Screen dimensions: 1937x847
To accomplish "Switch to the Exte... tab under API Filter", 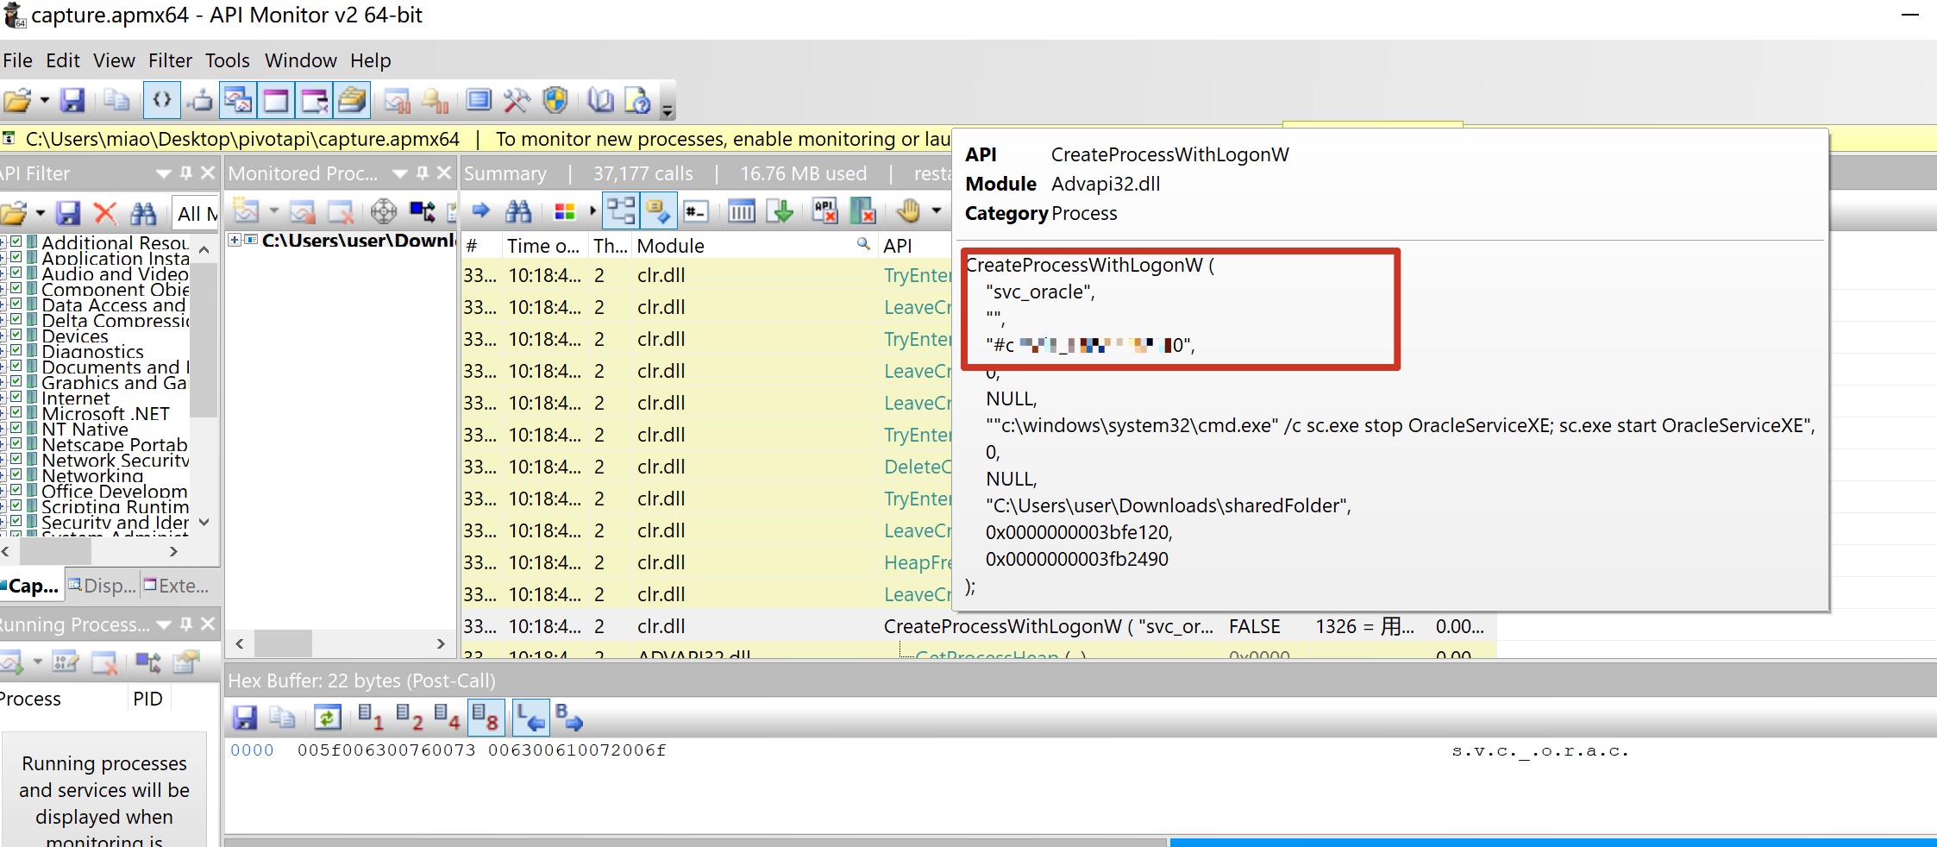I will 177,586.
